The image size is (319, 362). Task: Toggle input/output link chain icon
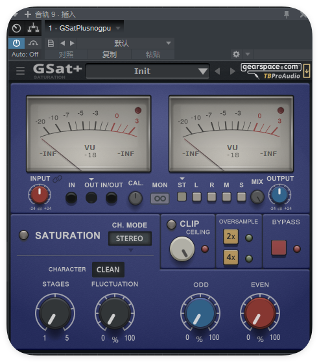click(57, 179)
